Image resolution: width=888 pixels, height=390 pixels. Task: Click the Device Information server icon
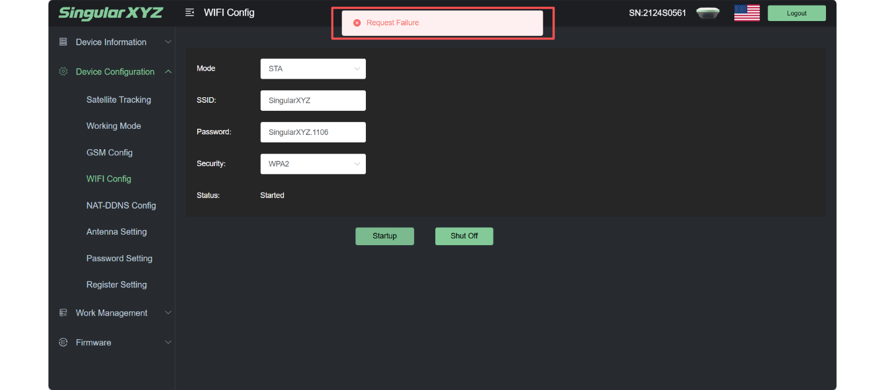[x=63, y=42]
